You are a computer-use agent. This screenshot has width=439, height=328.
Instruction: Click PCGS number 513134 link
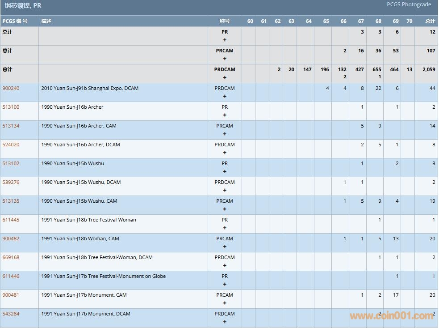(11, 126)
